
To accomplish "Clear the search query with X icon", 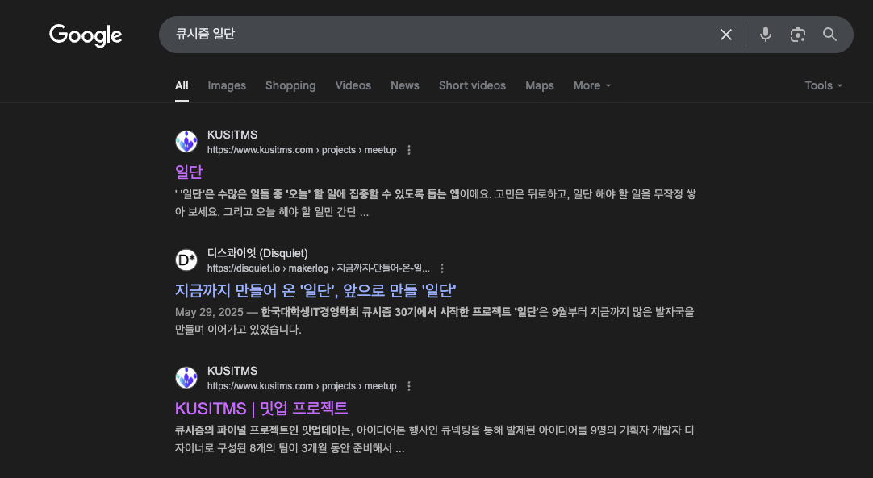I will click(x=726, y=35).
